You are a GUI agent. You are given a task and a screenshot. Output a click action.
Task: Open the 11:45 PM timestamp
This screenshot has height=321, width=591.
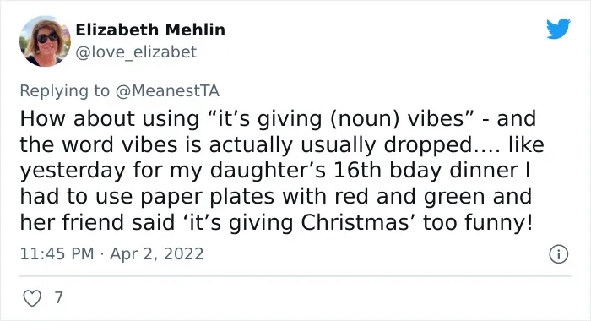(57, 253)
